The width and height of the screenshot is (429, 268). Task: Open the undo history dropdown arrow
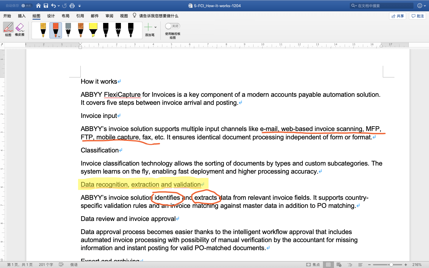click(x=59, y=6)
